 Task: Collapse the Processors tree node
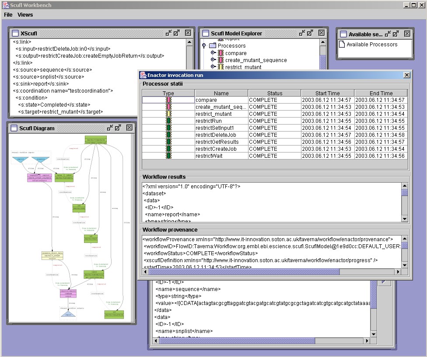tap(204, 45)
